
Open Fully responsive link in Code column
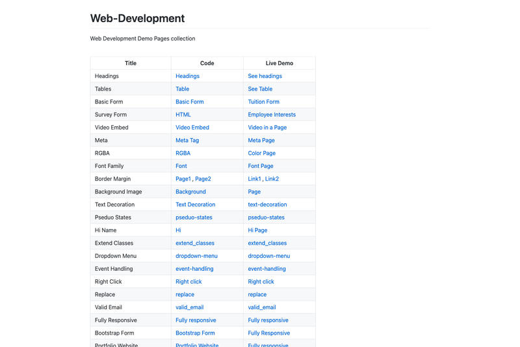[x=196, y=320]
